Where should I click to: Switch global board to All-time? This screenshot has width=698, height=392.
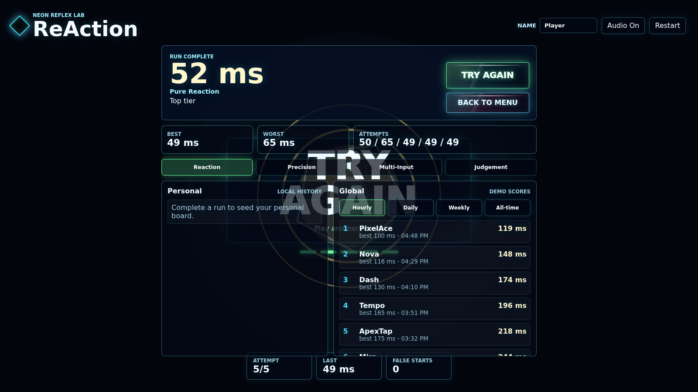507,208
